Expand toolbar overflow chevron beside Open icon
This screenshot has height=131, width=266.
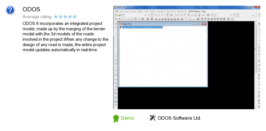coord(123,15)
